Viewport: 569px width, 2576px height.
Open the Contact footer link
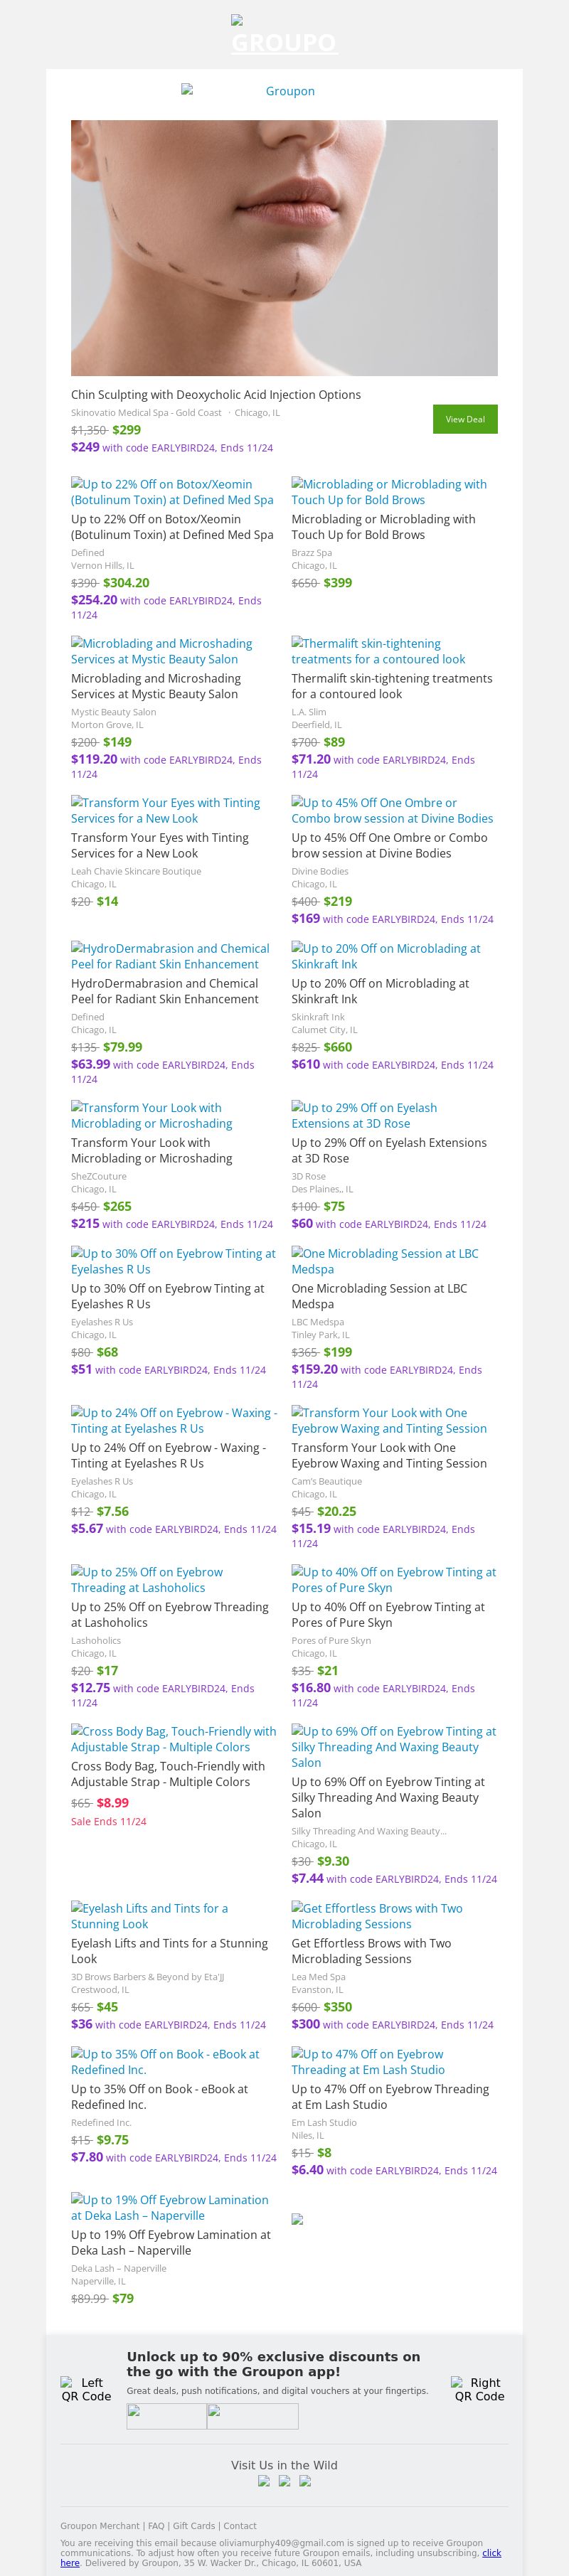coord(240,2526)
